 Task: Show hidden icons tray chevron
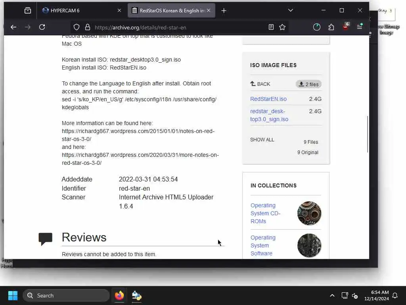[332, 295]
